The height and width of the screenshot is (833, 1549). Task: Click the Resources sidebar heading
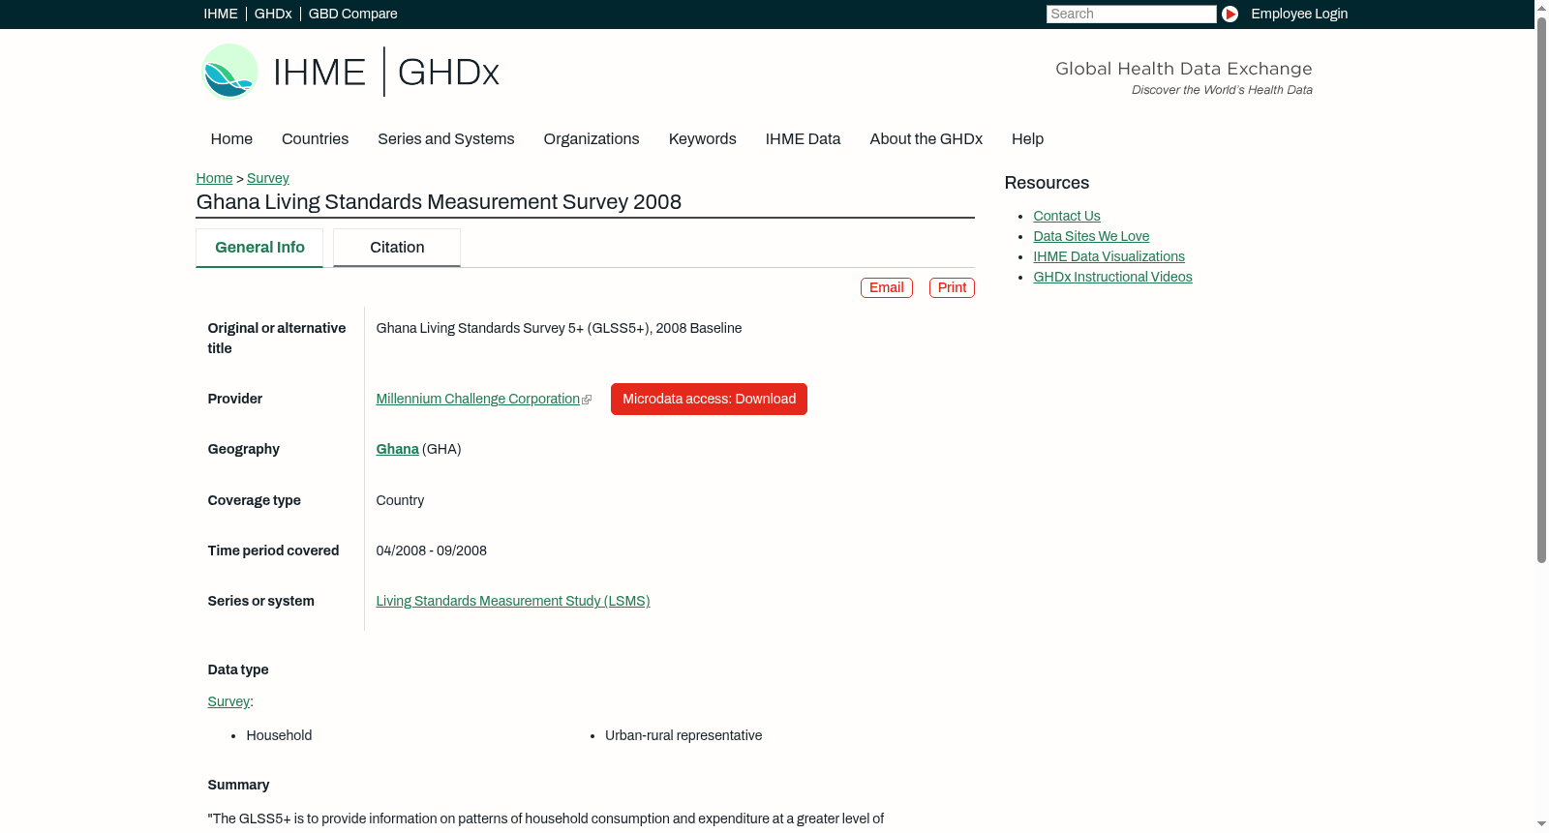(x=1047, y=183)
